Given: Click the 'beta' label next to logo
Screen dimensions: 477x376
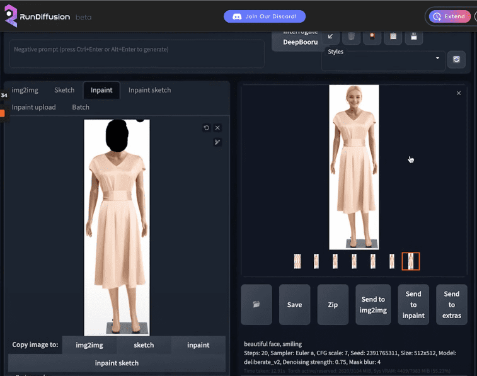Looking at the screenshot, I should point(83,18).
